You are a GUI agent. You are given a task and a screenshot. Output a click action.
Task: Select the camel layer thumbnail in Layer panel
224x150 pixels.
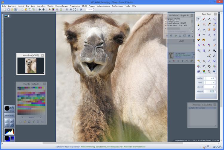tap(171, 55)
